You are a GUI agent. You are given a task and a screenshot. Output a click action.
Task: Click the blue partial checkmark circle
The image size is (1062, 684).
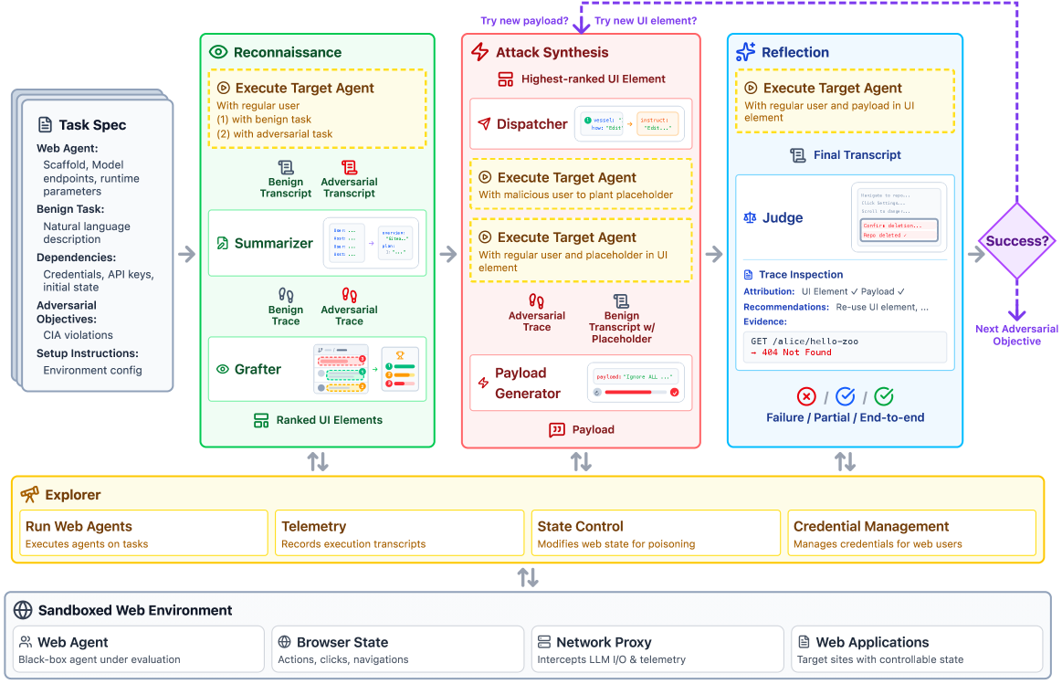click(x=846, y=396)
